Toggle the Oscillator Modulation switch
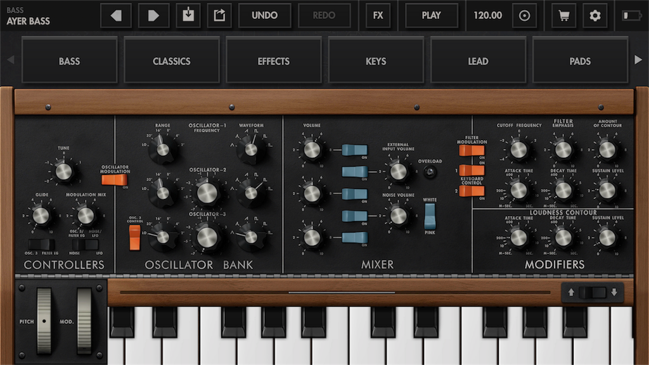The image size is (649, 365). pos(115,180)
